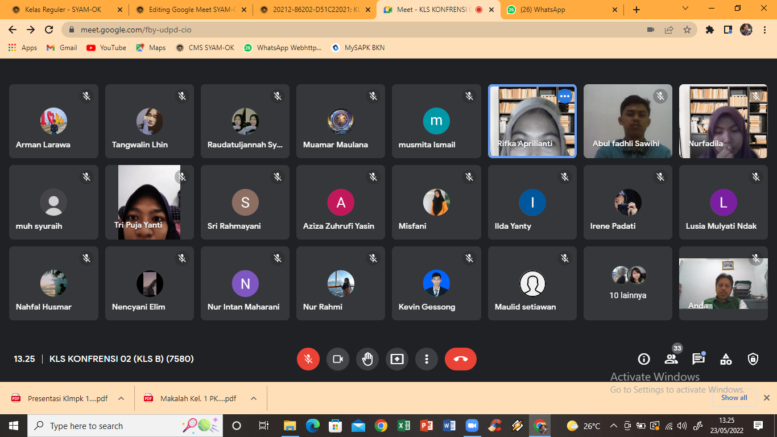The image size is (777, 437).
Task: Open the chat with everyone icon
Action: [699, 359]
